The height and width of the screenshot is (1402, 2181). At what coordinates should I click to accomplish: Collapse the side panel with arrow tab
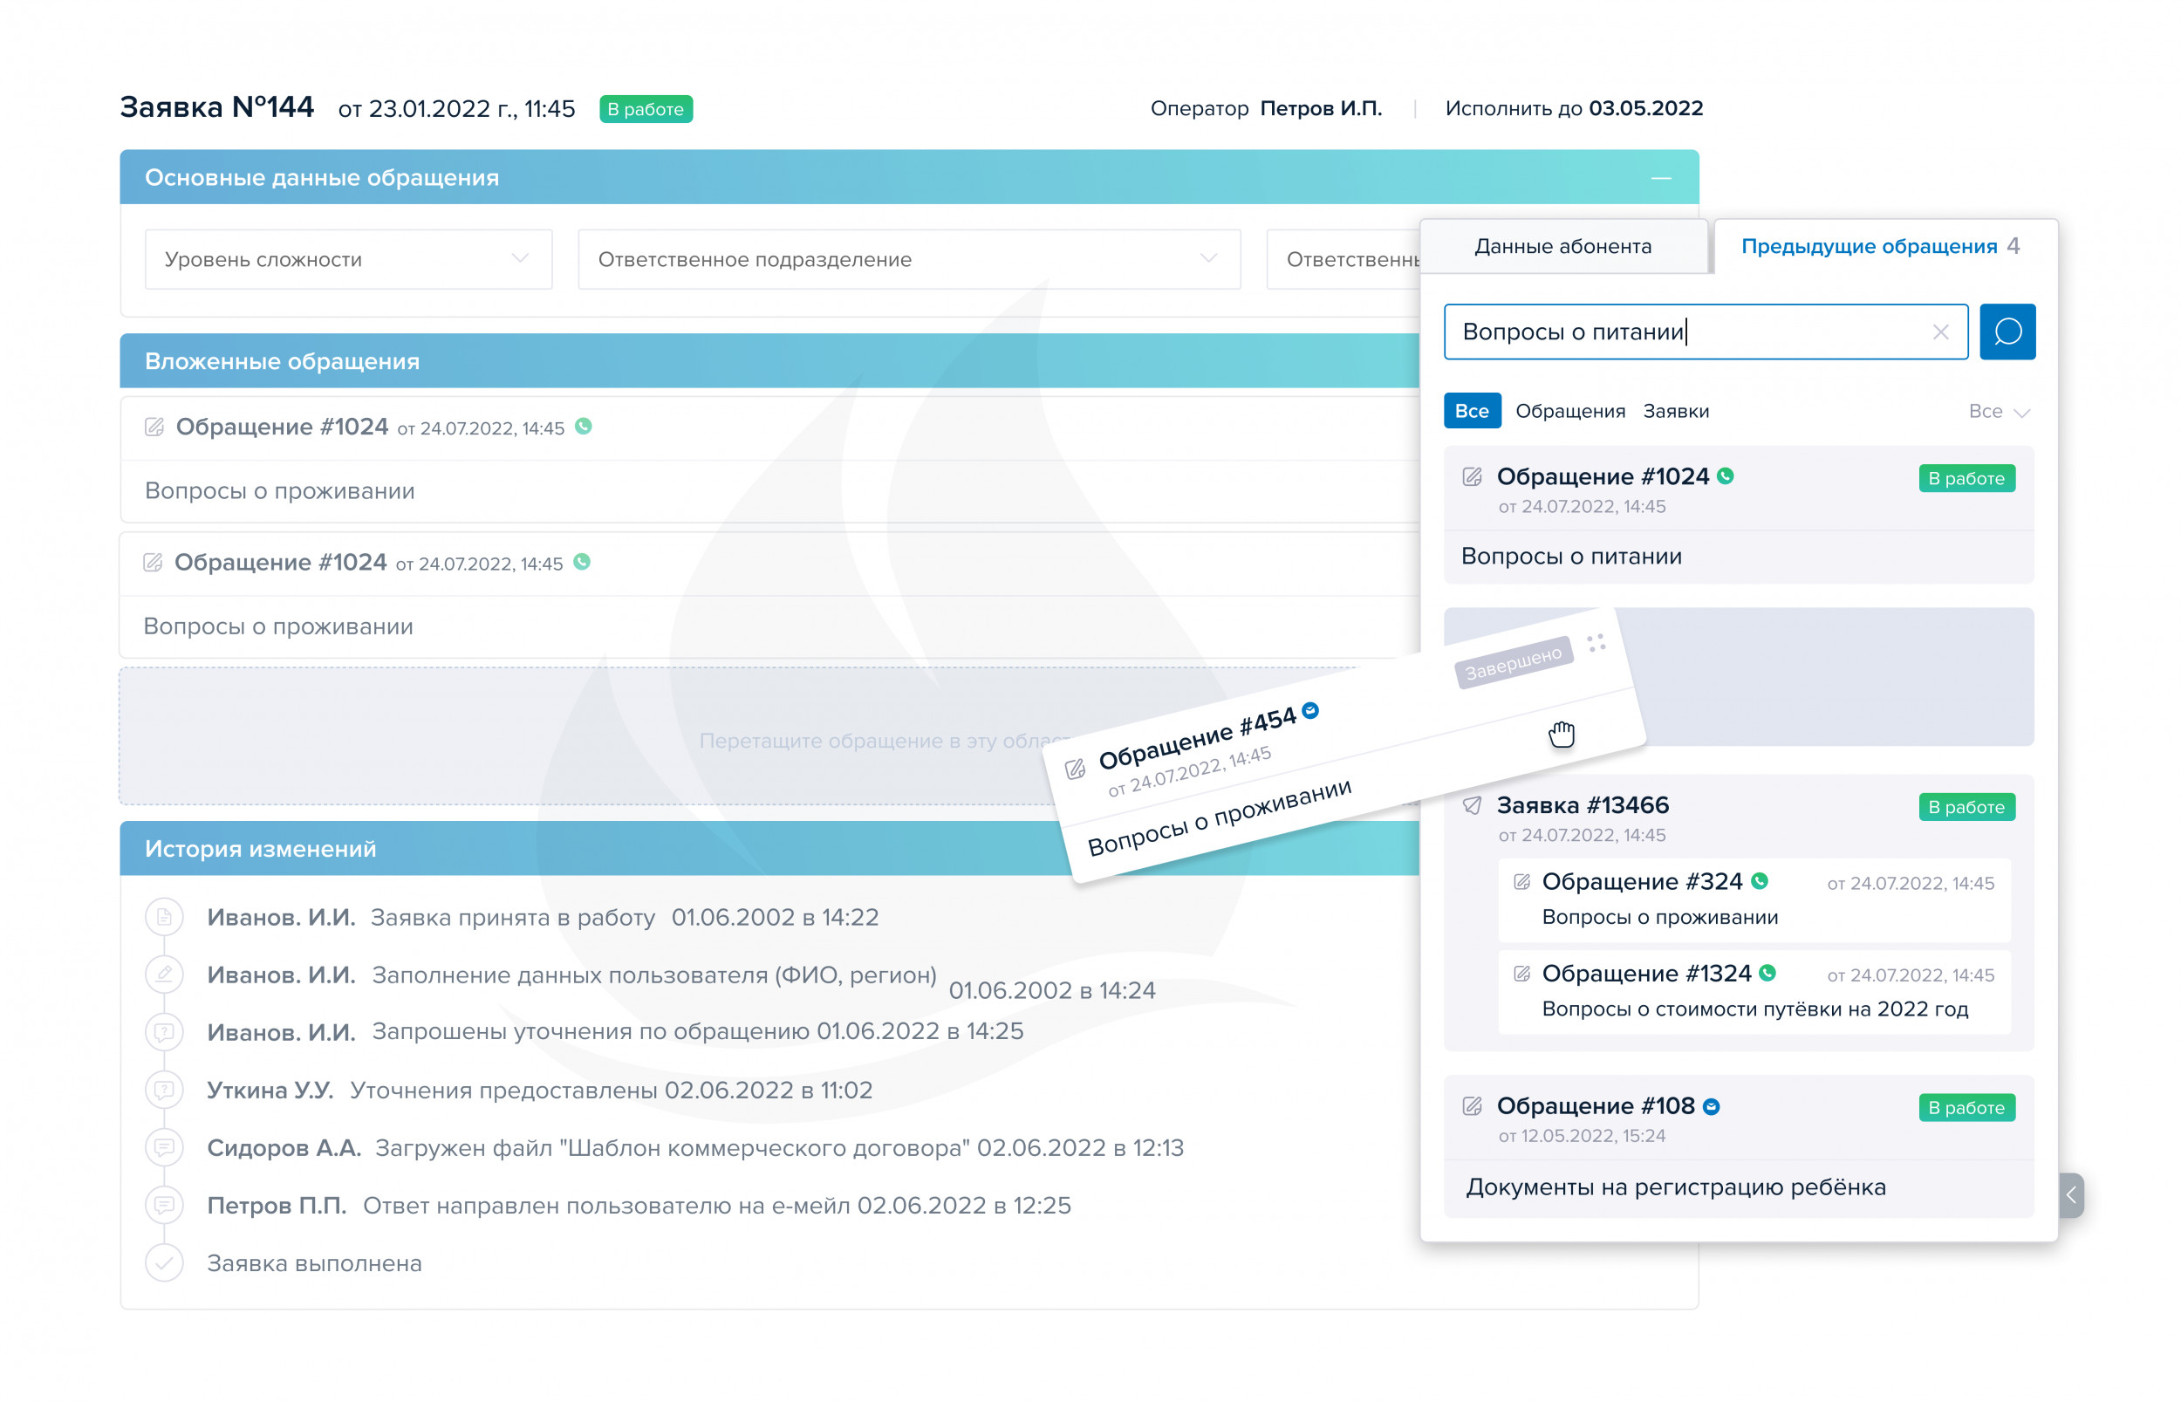coord(2071,1194)
